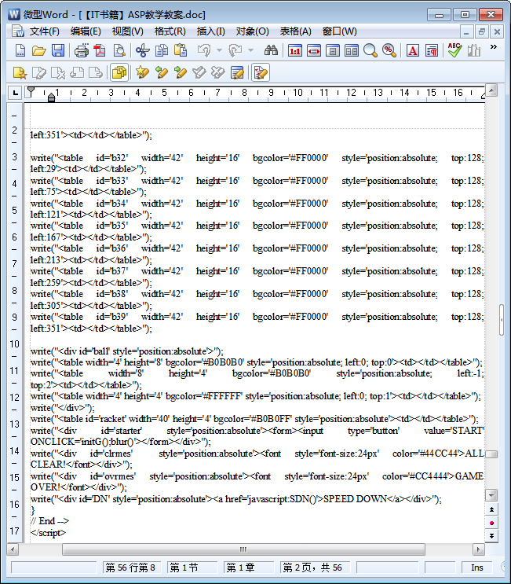Click the magnifier zoom tool
This screenshot has width=511, height=584.
[370, 50]
